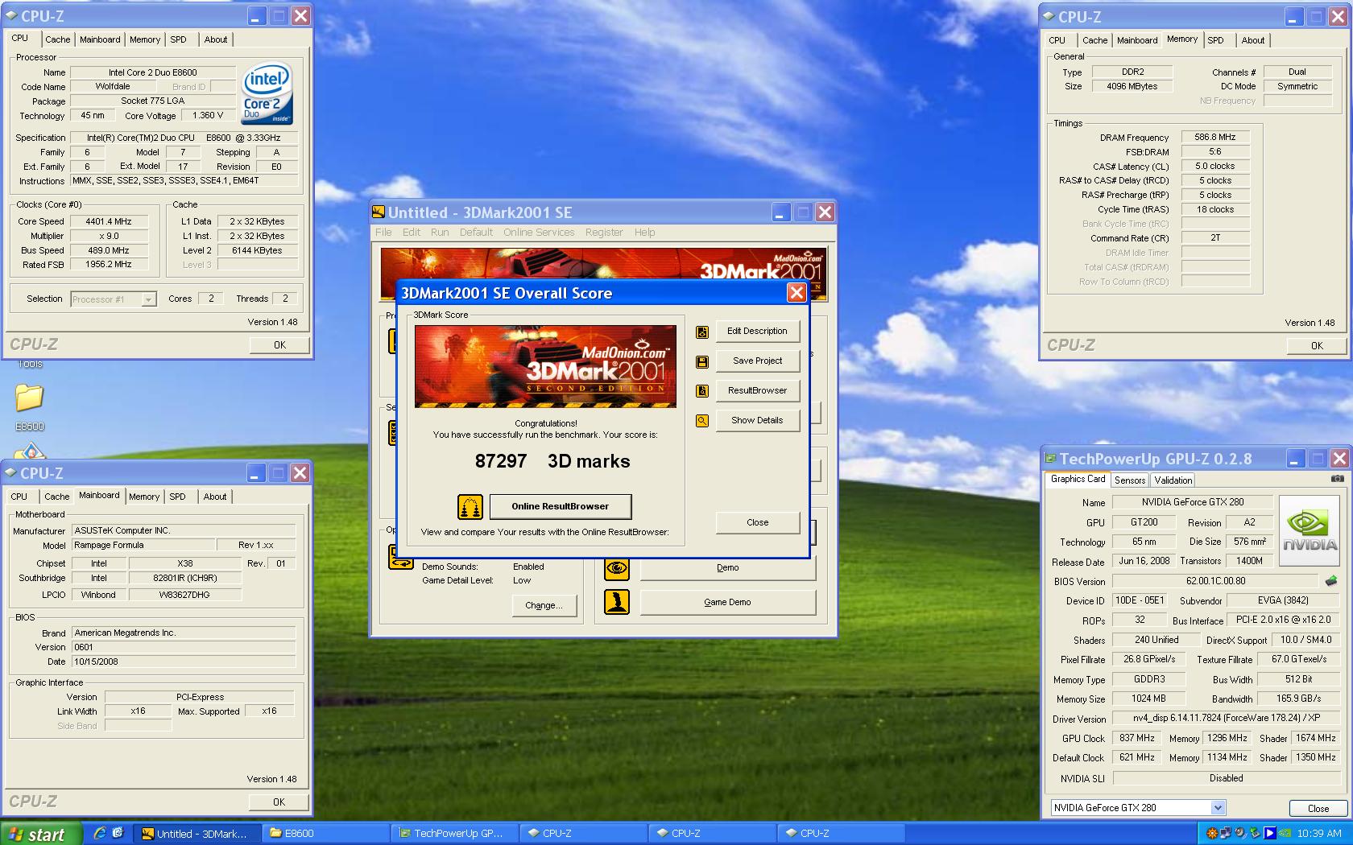This screenshot has height=845, width=1353.
Task: Click the Bus Speed 489.0 MHz value
Action: (109, 250)
